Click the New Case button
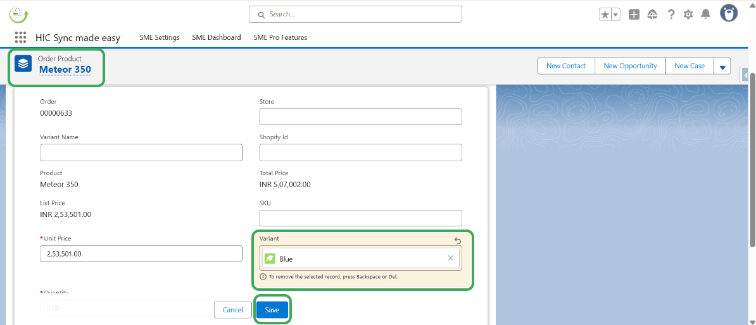Image resolution: width=756 pixels, height=325 pixels. point(690,66)
